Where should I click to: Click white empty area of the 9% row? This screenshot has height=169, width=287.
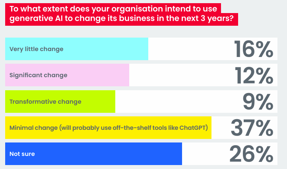178,101
